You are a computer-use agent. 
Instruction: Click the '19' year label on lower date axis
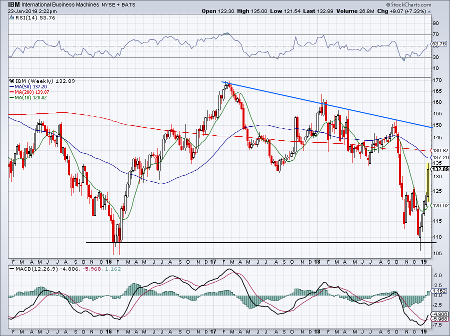[424, 332]
